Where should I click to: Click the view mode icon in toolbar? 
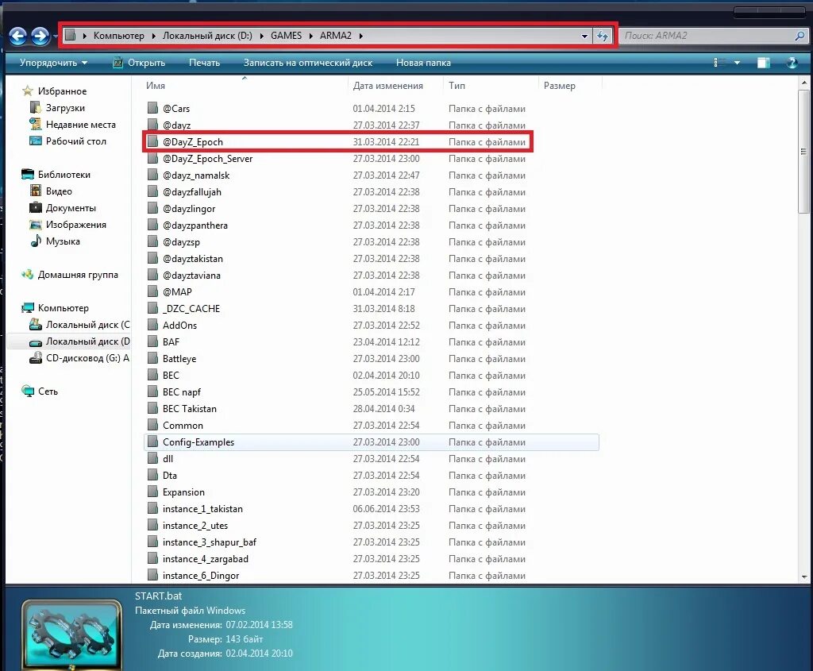[719, 63]
